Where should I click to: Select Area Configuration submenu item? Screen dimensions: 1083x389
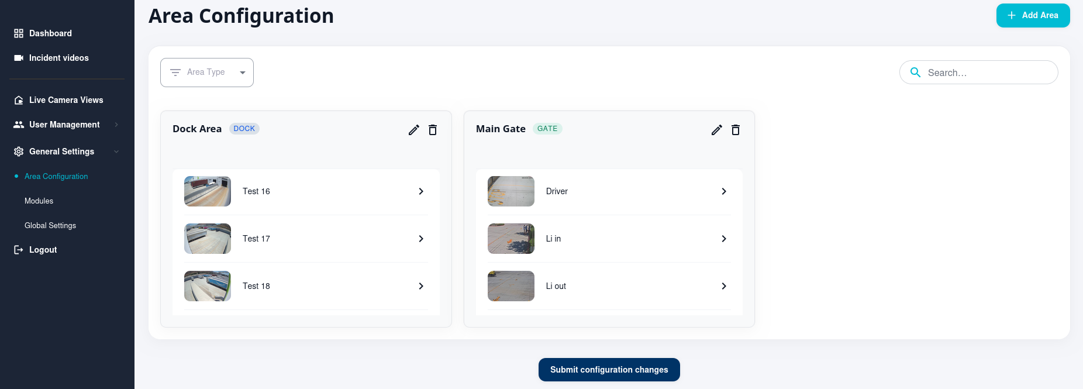[x=56, y=176]
